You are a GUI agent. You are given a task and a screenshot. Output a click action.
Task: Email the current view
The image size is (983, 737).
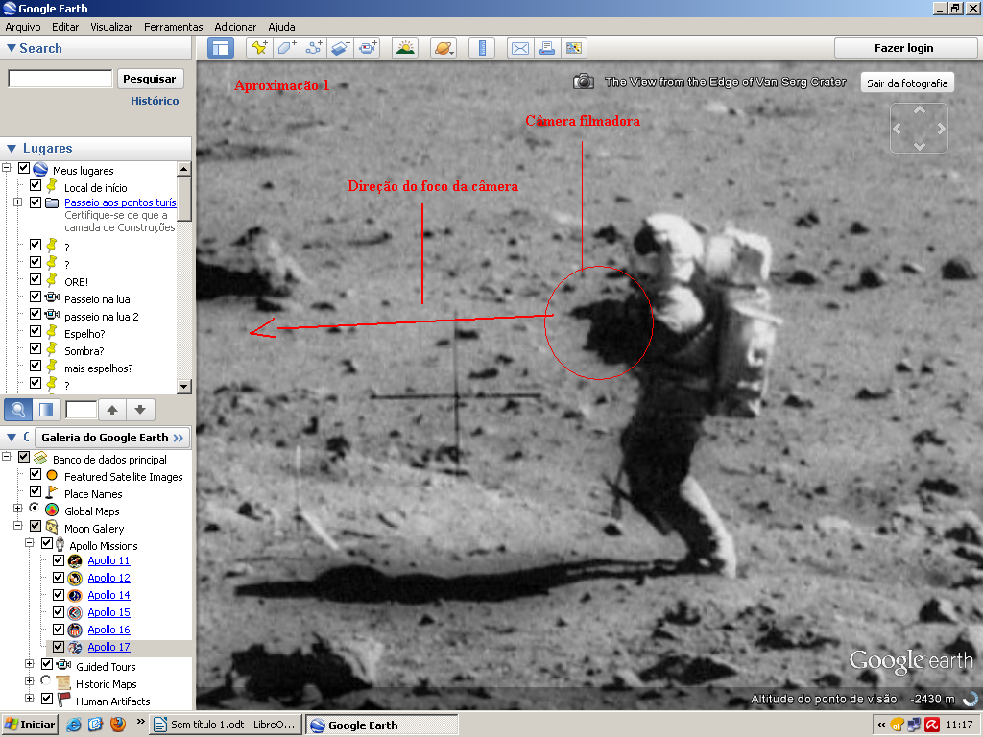[520, 48]
